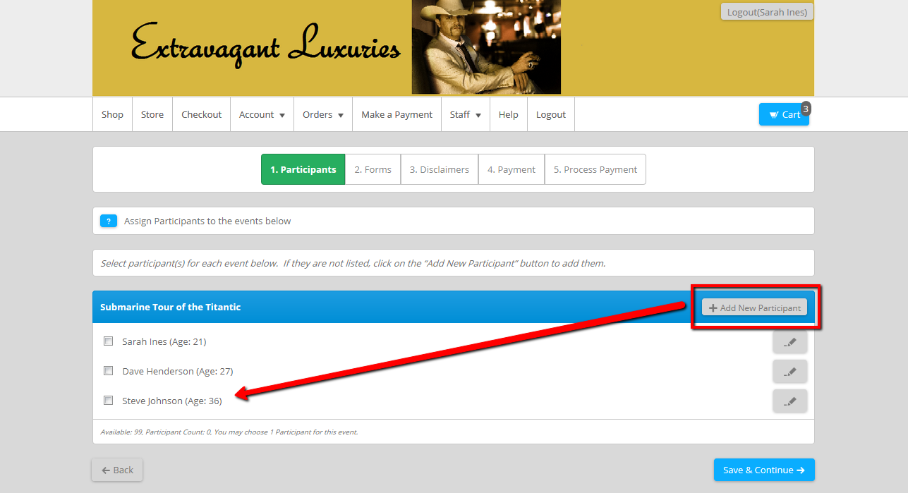Go to the Checkout menu item

point(202,114)
